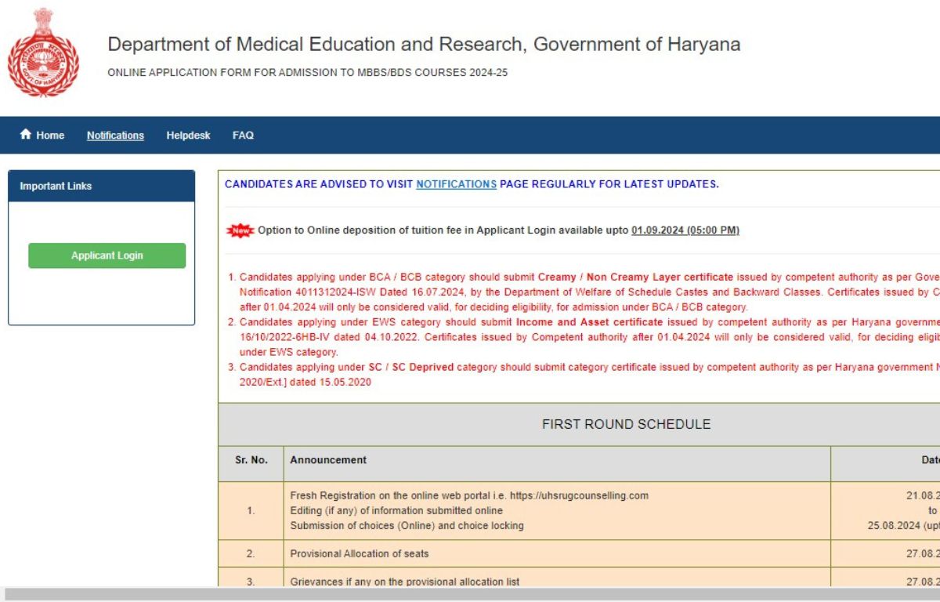Click the Home house icon

(x=26, y=134)
